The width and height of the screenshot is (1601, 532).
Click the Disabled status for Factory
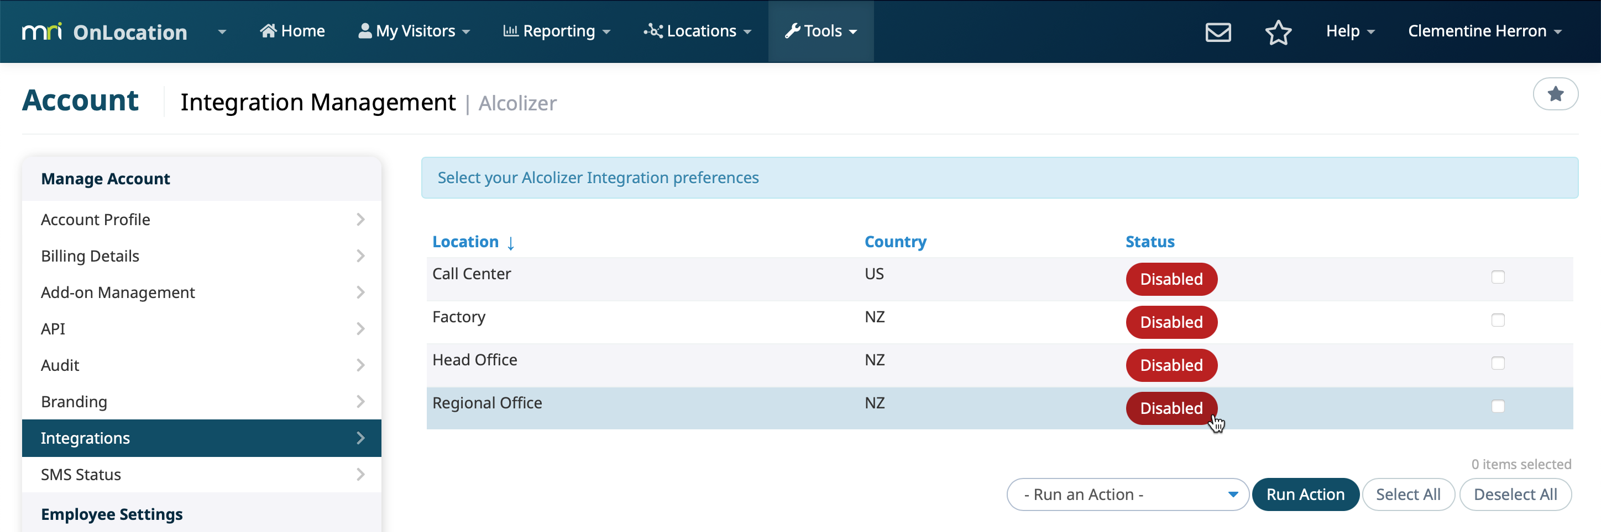[x=1171, y=322]
